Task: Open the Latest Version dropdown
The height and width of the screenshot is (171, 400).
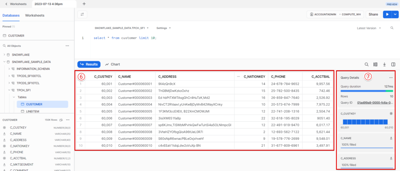Action: [x=368, y=28]
